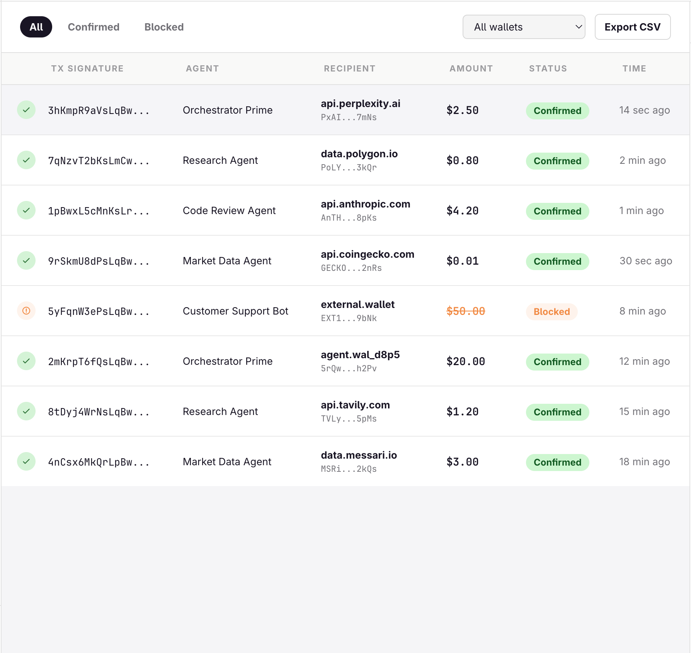Select signature 9rSkmU8dPsLqBw...

[99, 261]
